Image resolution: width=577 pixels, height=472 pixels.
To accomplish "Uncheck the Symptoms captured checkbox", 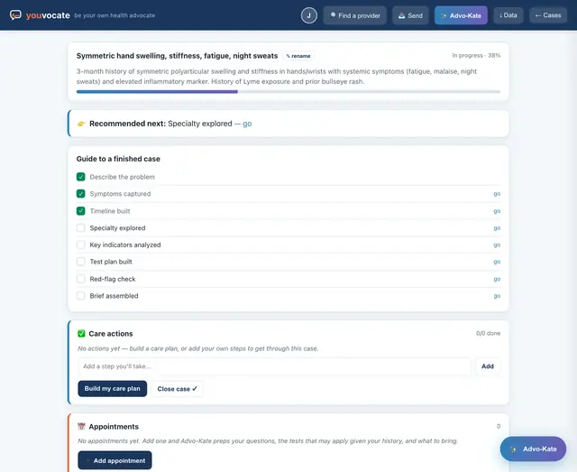I will 80,194.
